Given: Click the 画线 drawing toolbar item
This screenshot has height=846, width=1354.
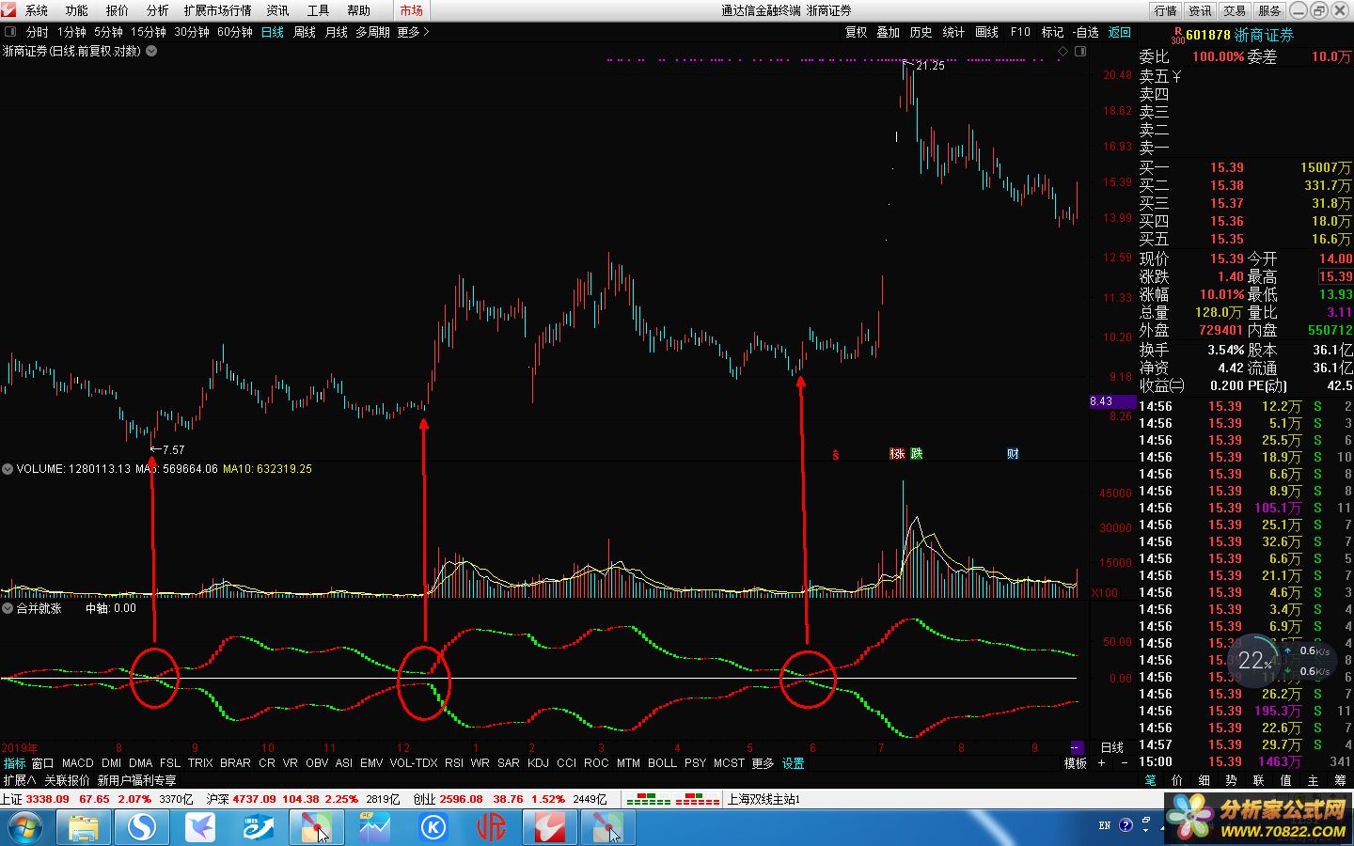Looking at the screenshot, I should (x=986, y=32).
